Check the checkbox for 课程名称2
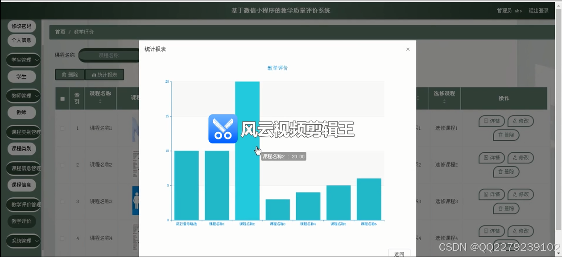 point(62,164)
